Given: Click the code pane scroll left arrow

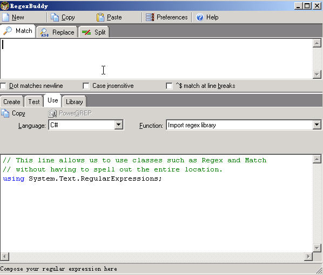Looking at the screenshot, I should click(x=4, y=257).
